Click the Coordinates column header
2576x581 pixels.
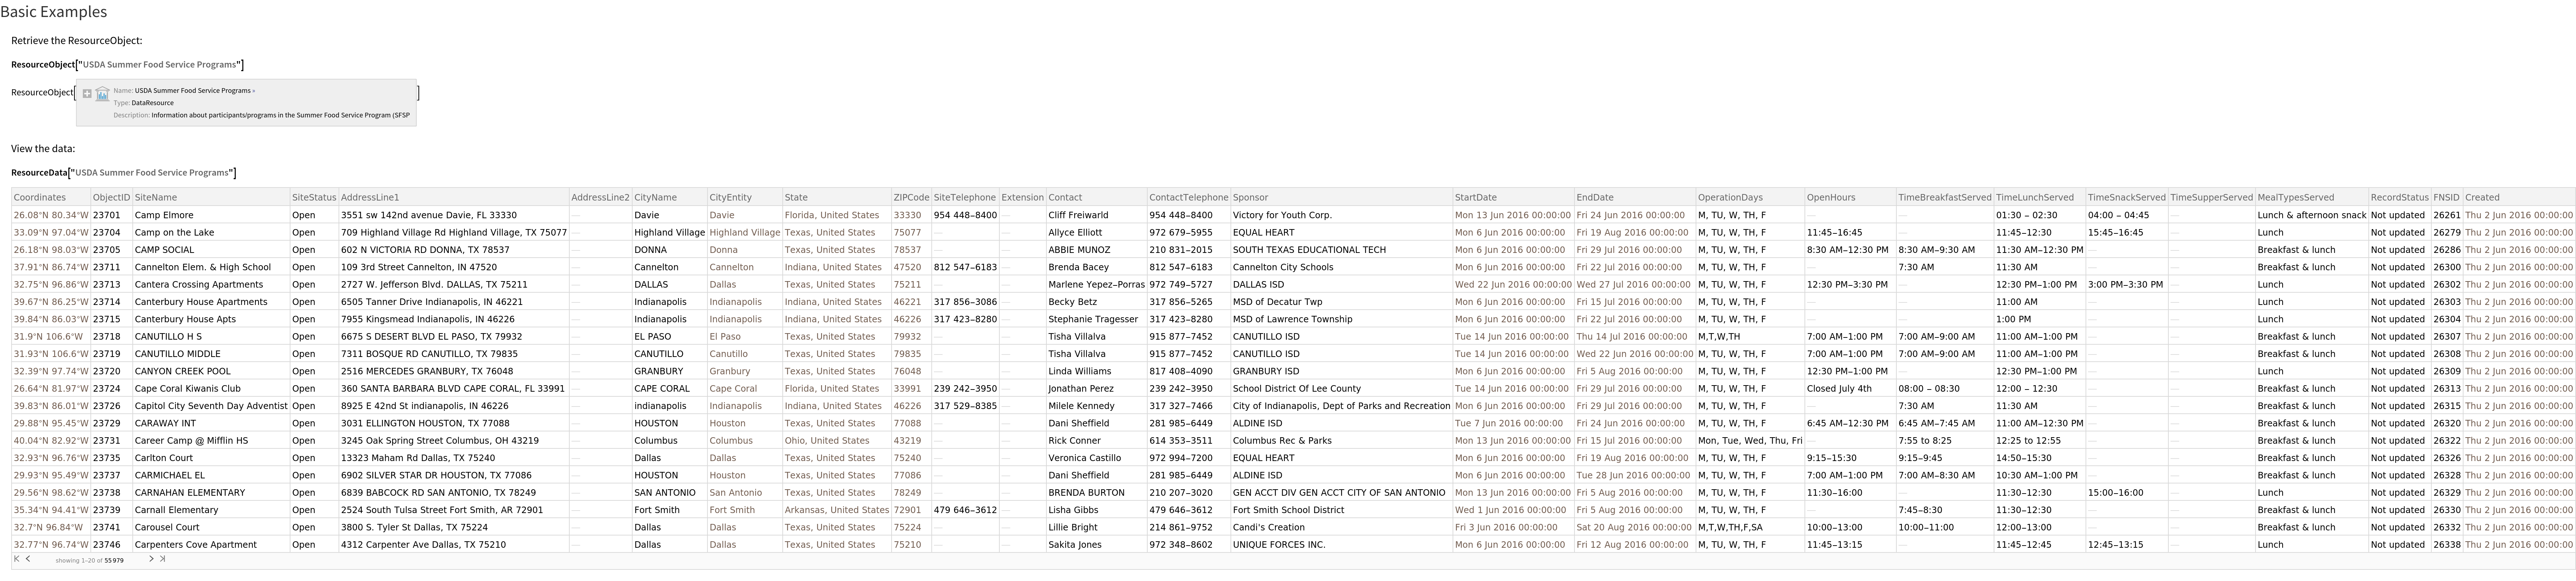tap(40, 198)
